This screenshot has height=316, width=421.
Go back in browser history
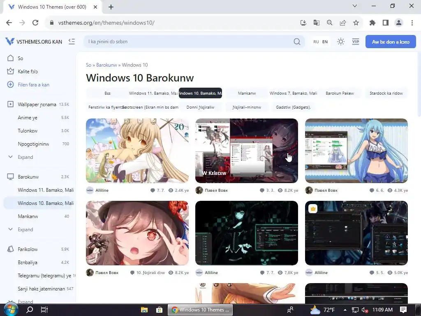[9, 23]
